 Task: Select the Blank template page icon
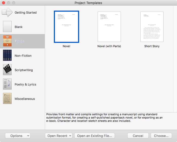click(7, 27)
